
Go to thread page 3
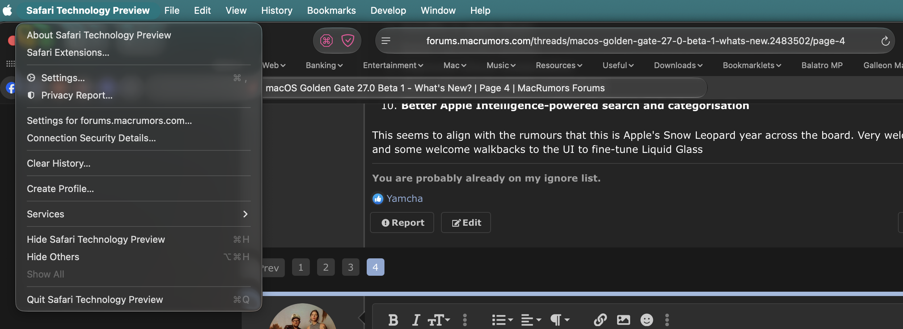pos(351,267)
